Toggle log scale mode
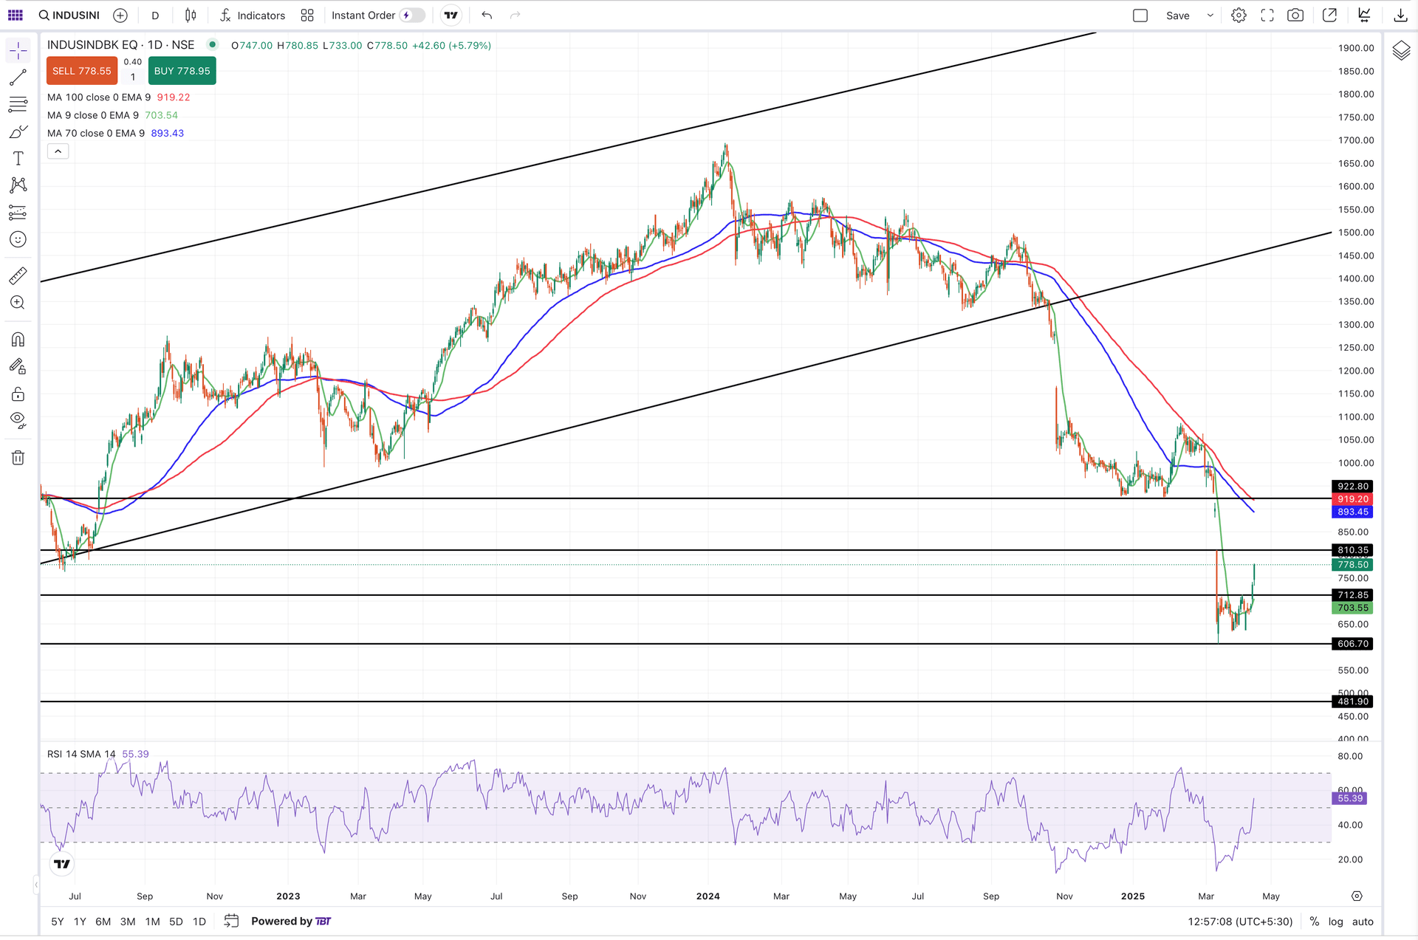Screen dimensions: 1418x940 1335,922
